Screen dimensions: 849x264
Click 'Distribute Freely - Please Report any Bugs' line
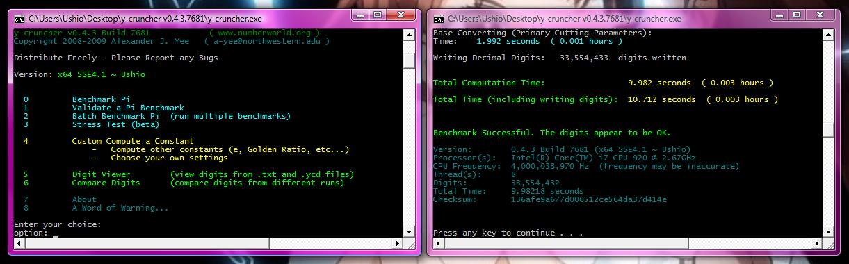(x=116, y=58)
